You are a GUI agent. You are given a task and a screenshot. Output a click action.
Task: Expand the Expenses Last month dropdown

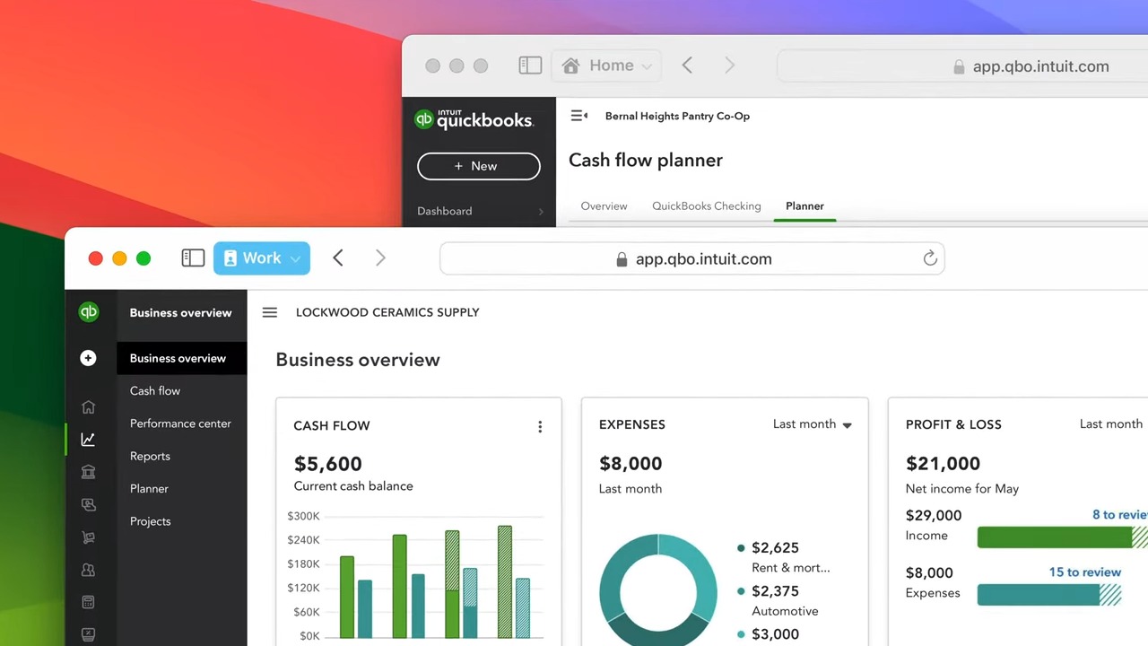[x=813, y=424]
